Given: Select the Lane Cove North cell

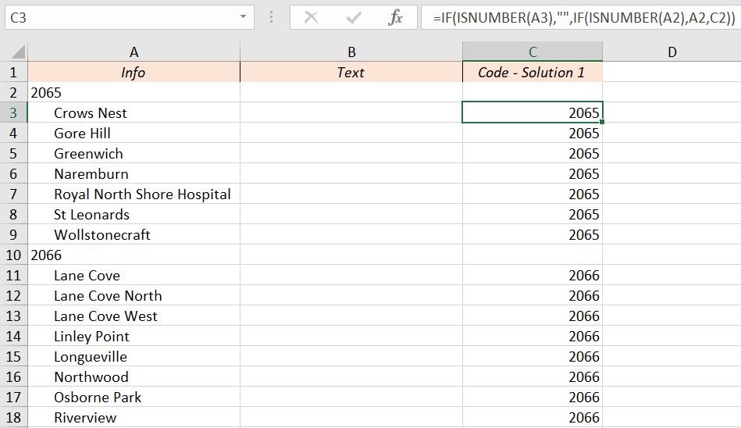Looking at the screenshot, I should point(134,295).
